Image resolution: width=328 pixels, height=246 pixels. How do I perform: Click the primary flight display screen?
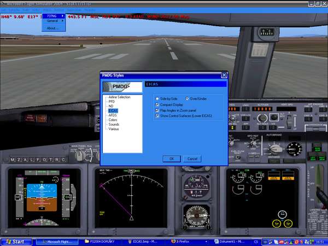coord(44,198)
